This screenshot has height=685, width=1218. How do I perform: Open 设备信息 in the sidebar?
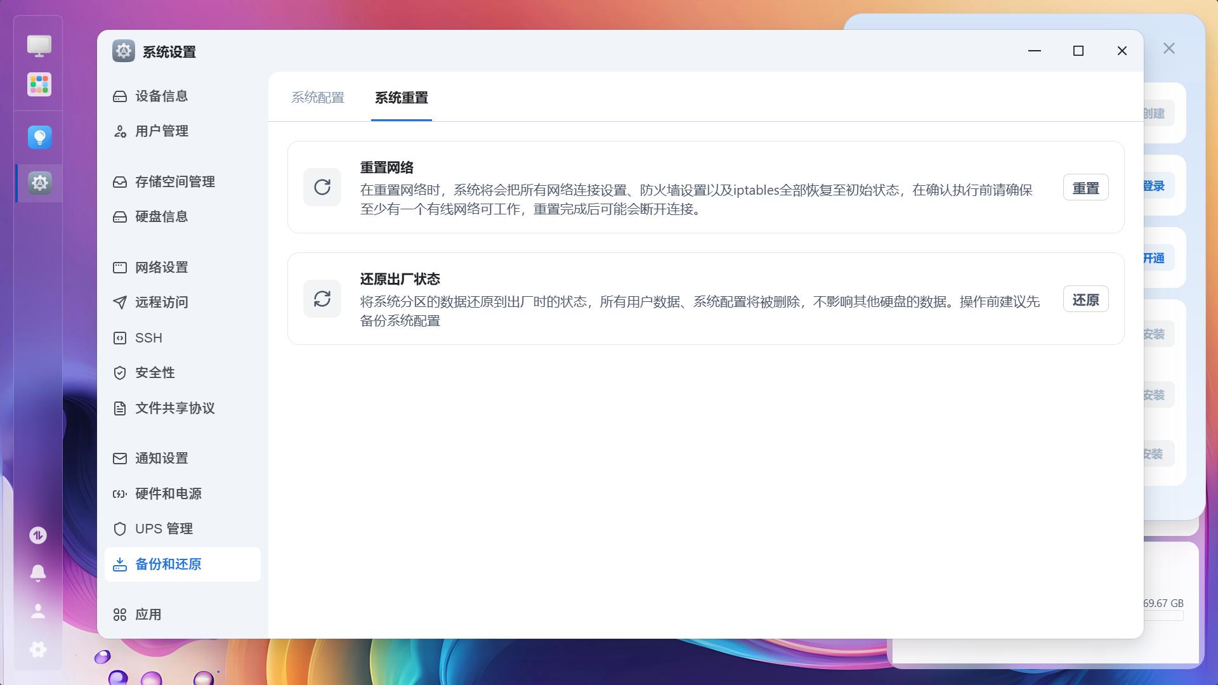pos(161,96)
